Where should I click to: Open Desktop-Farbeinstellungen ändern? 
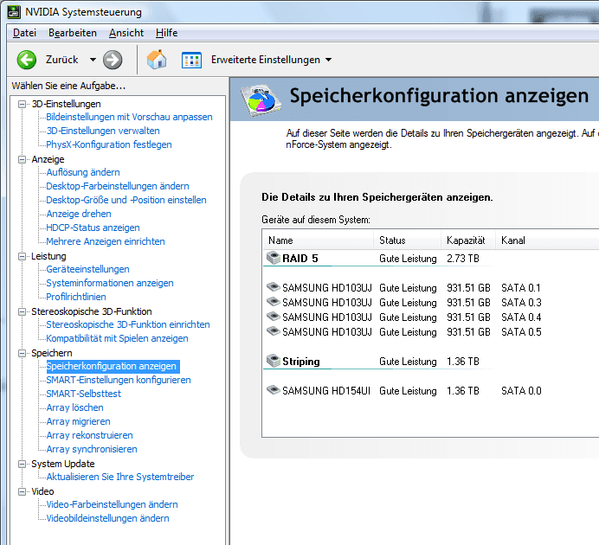(x=117, y=186)
